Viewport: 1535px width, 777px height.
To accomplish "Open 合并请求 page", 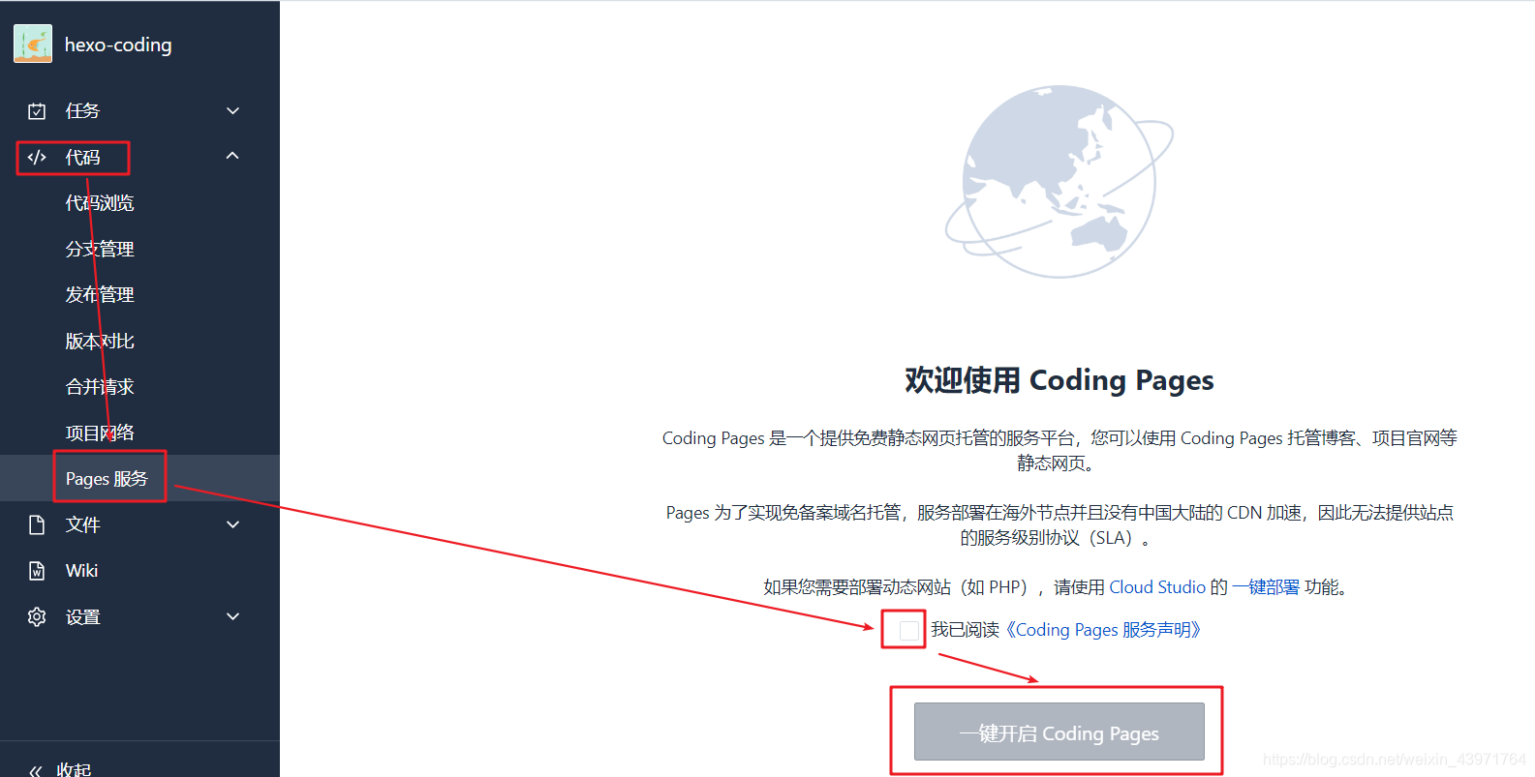I will coord(100,387).
